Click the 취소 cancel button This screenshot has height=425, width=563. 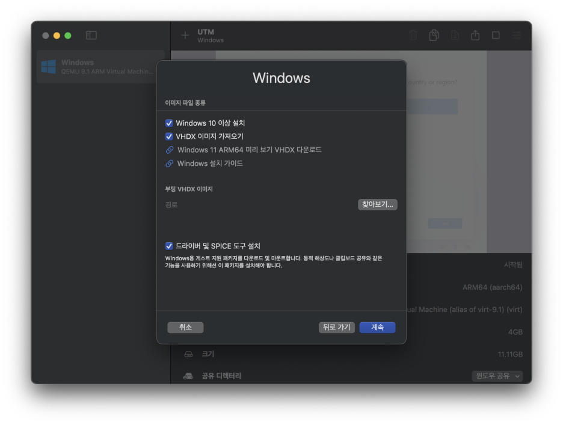[x=185, y=327]
